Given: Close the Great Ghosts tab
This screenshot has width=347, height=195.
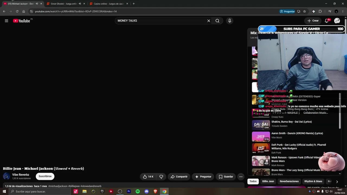Looking at the screenshot, I should pyautogui.click(x=84, y=4).
